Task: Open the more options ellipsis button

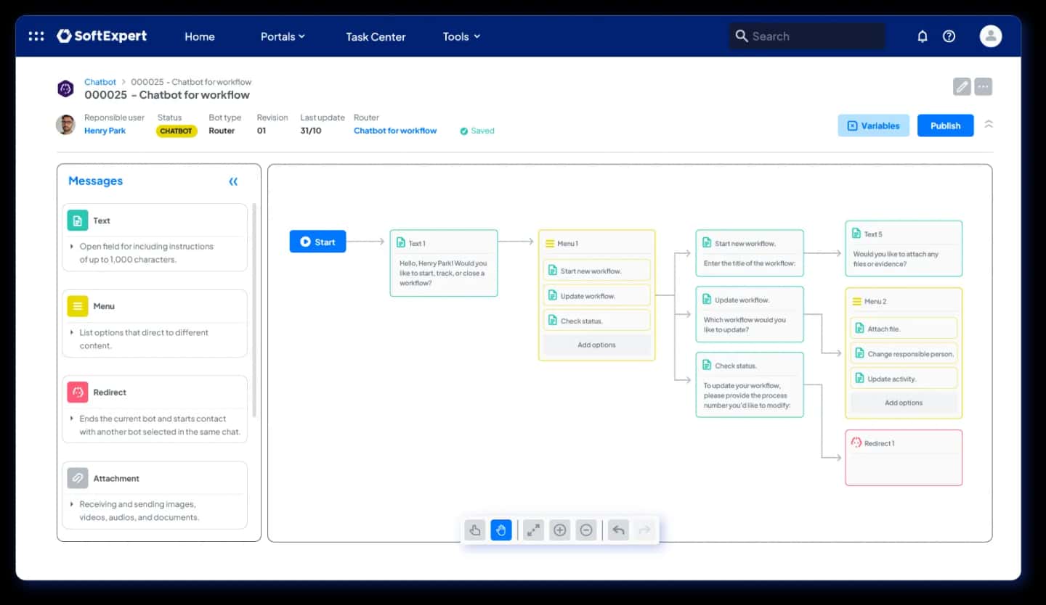Action: pos(983,87)
